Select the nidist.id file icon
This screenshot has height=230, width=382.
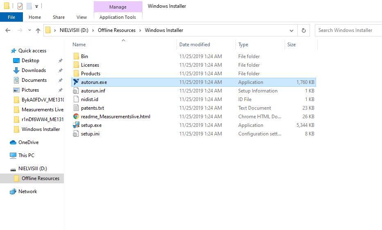76,99
